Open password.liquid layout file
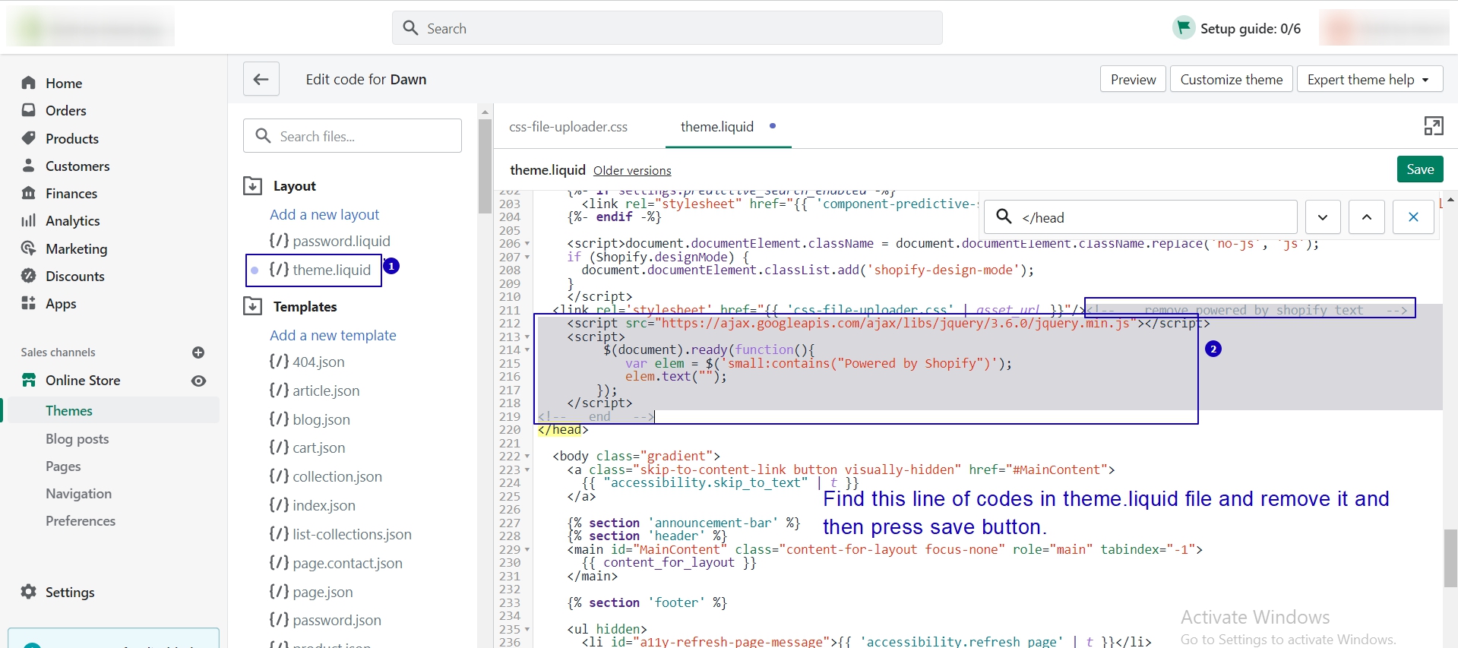Screen dimensions: 1458x648 coord(330,241)
